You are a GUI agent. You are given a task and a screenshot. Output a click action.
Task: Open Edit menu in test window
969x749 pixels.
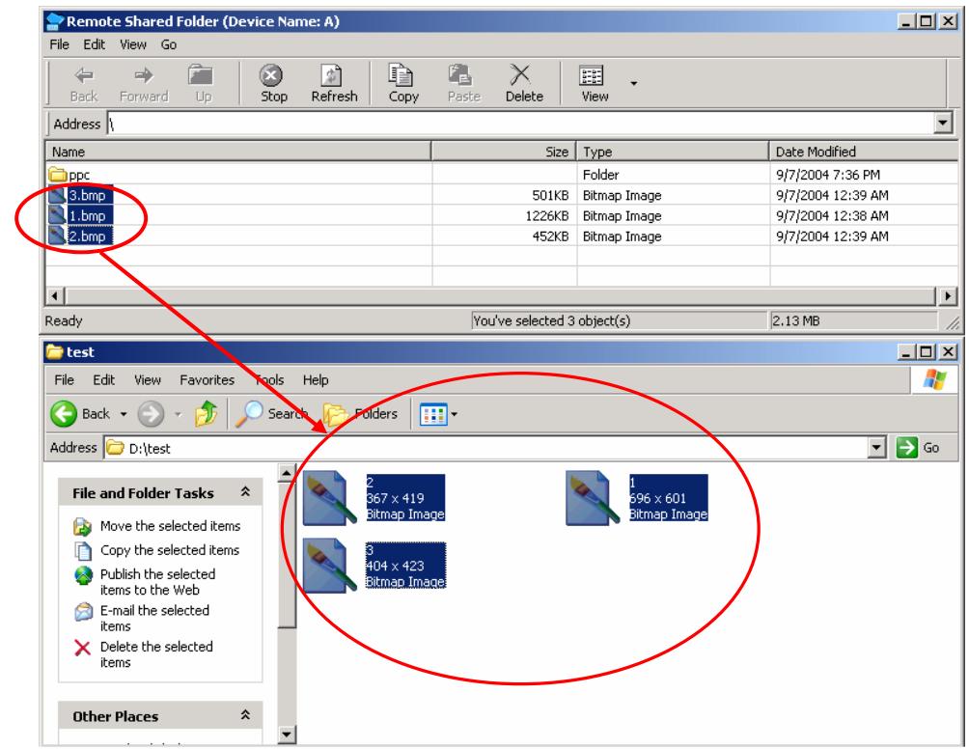tap(103, 380)
